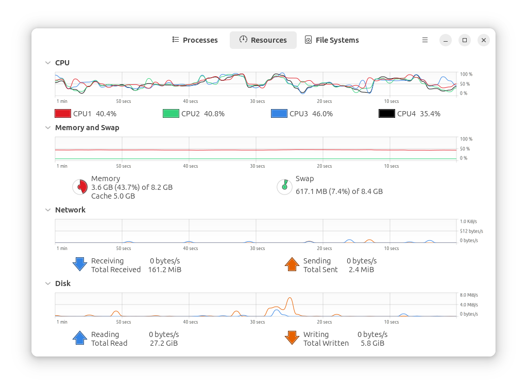Open the hamburger main menu

coord(425,40)
